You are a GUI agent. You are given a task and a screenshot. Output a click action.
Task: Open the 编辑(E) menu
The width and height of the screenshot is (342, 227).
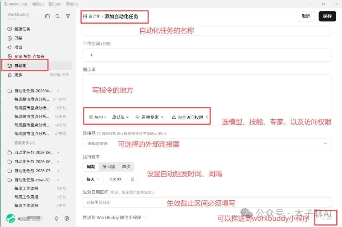click(x=38, y=4)
